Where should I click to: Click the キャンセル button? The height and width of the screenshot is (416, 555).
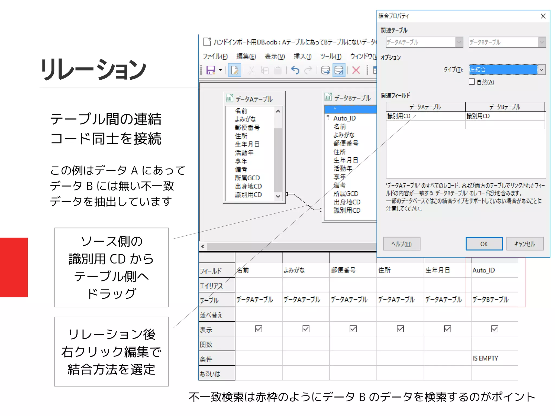(525, 244)
